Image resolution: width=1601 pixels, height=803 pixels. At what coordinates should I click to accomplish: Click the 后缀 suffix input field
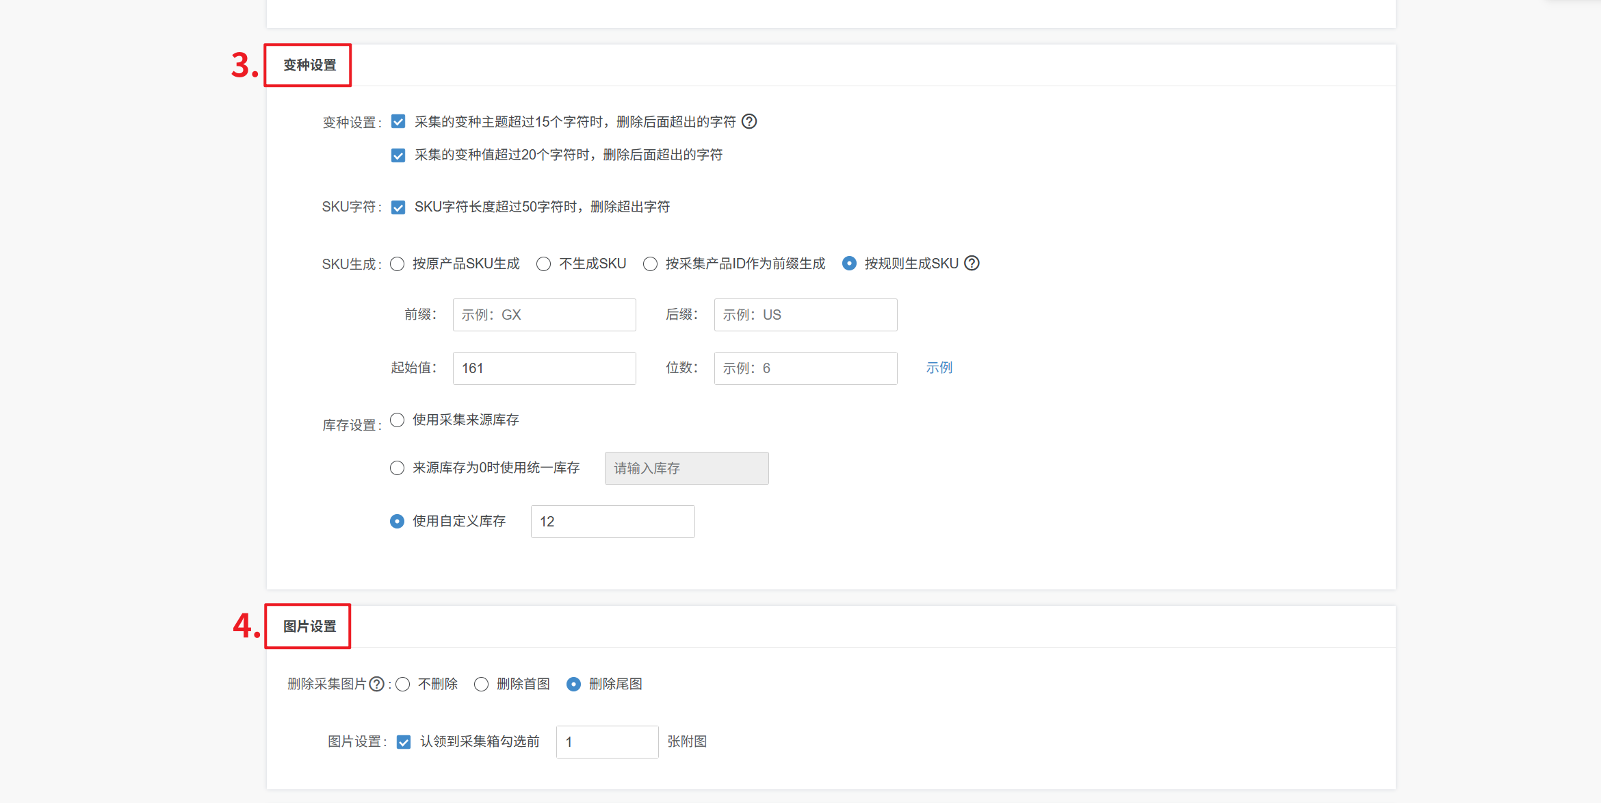point(805,315)
